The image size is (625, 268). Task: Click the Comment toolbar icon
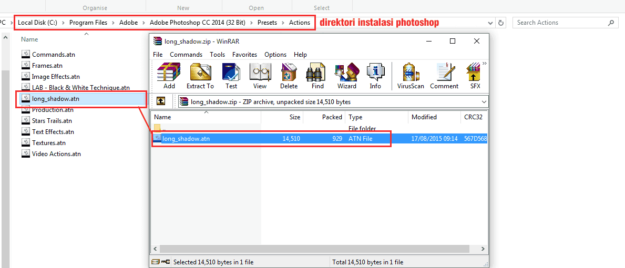click(x=444, y=76)
